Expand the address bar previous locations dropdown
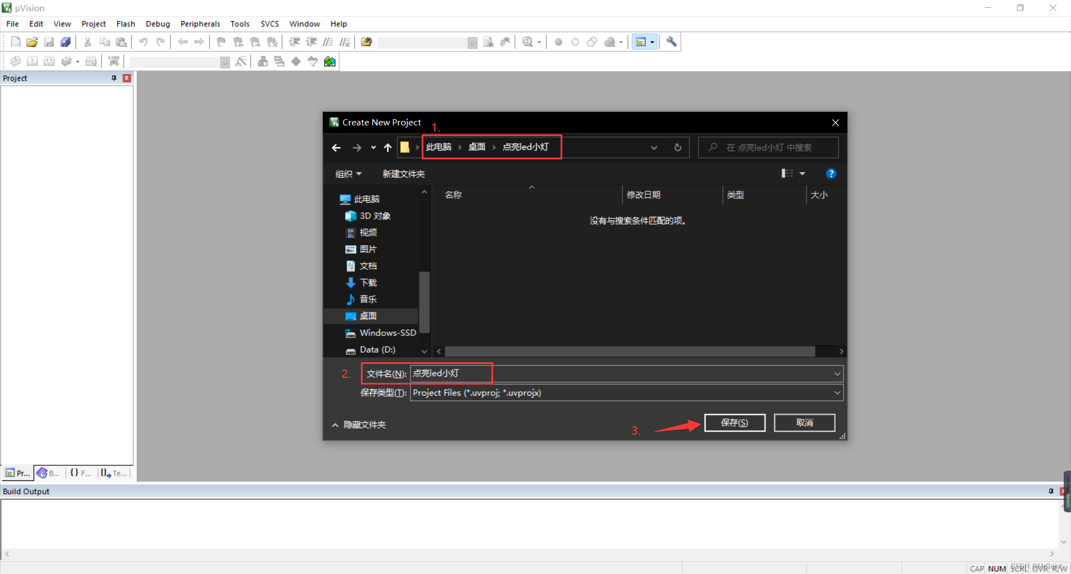This screenshot has height=574, width=1071. click(654, 148)
